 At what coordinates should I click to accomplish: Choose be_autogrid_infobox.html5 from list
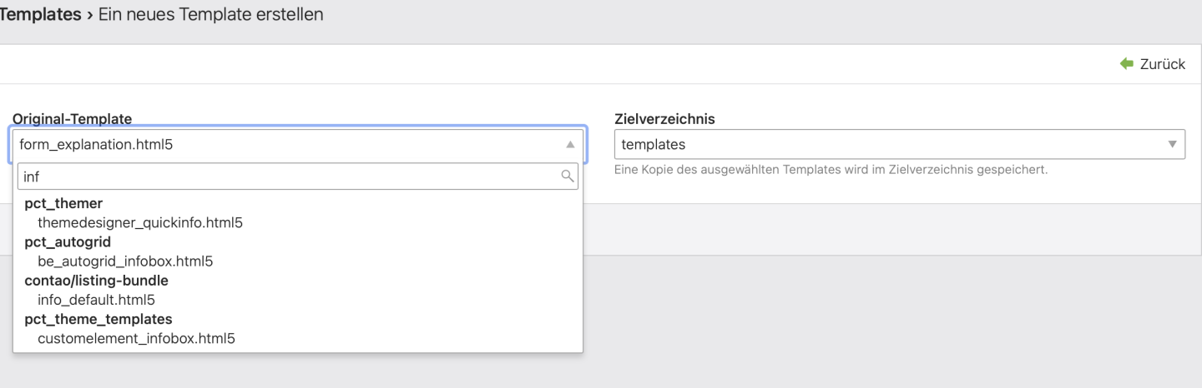click(125, 261)
